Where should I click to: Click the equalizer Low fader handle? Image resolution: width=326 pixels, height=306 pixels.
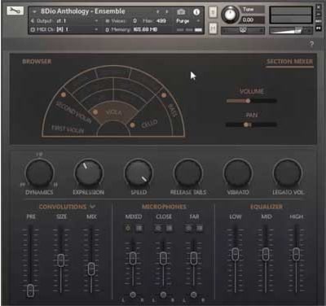coord(236,254)
